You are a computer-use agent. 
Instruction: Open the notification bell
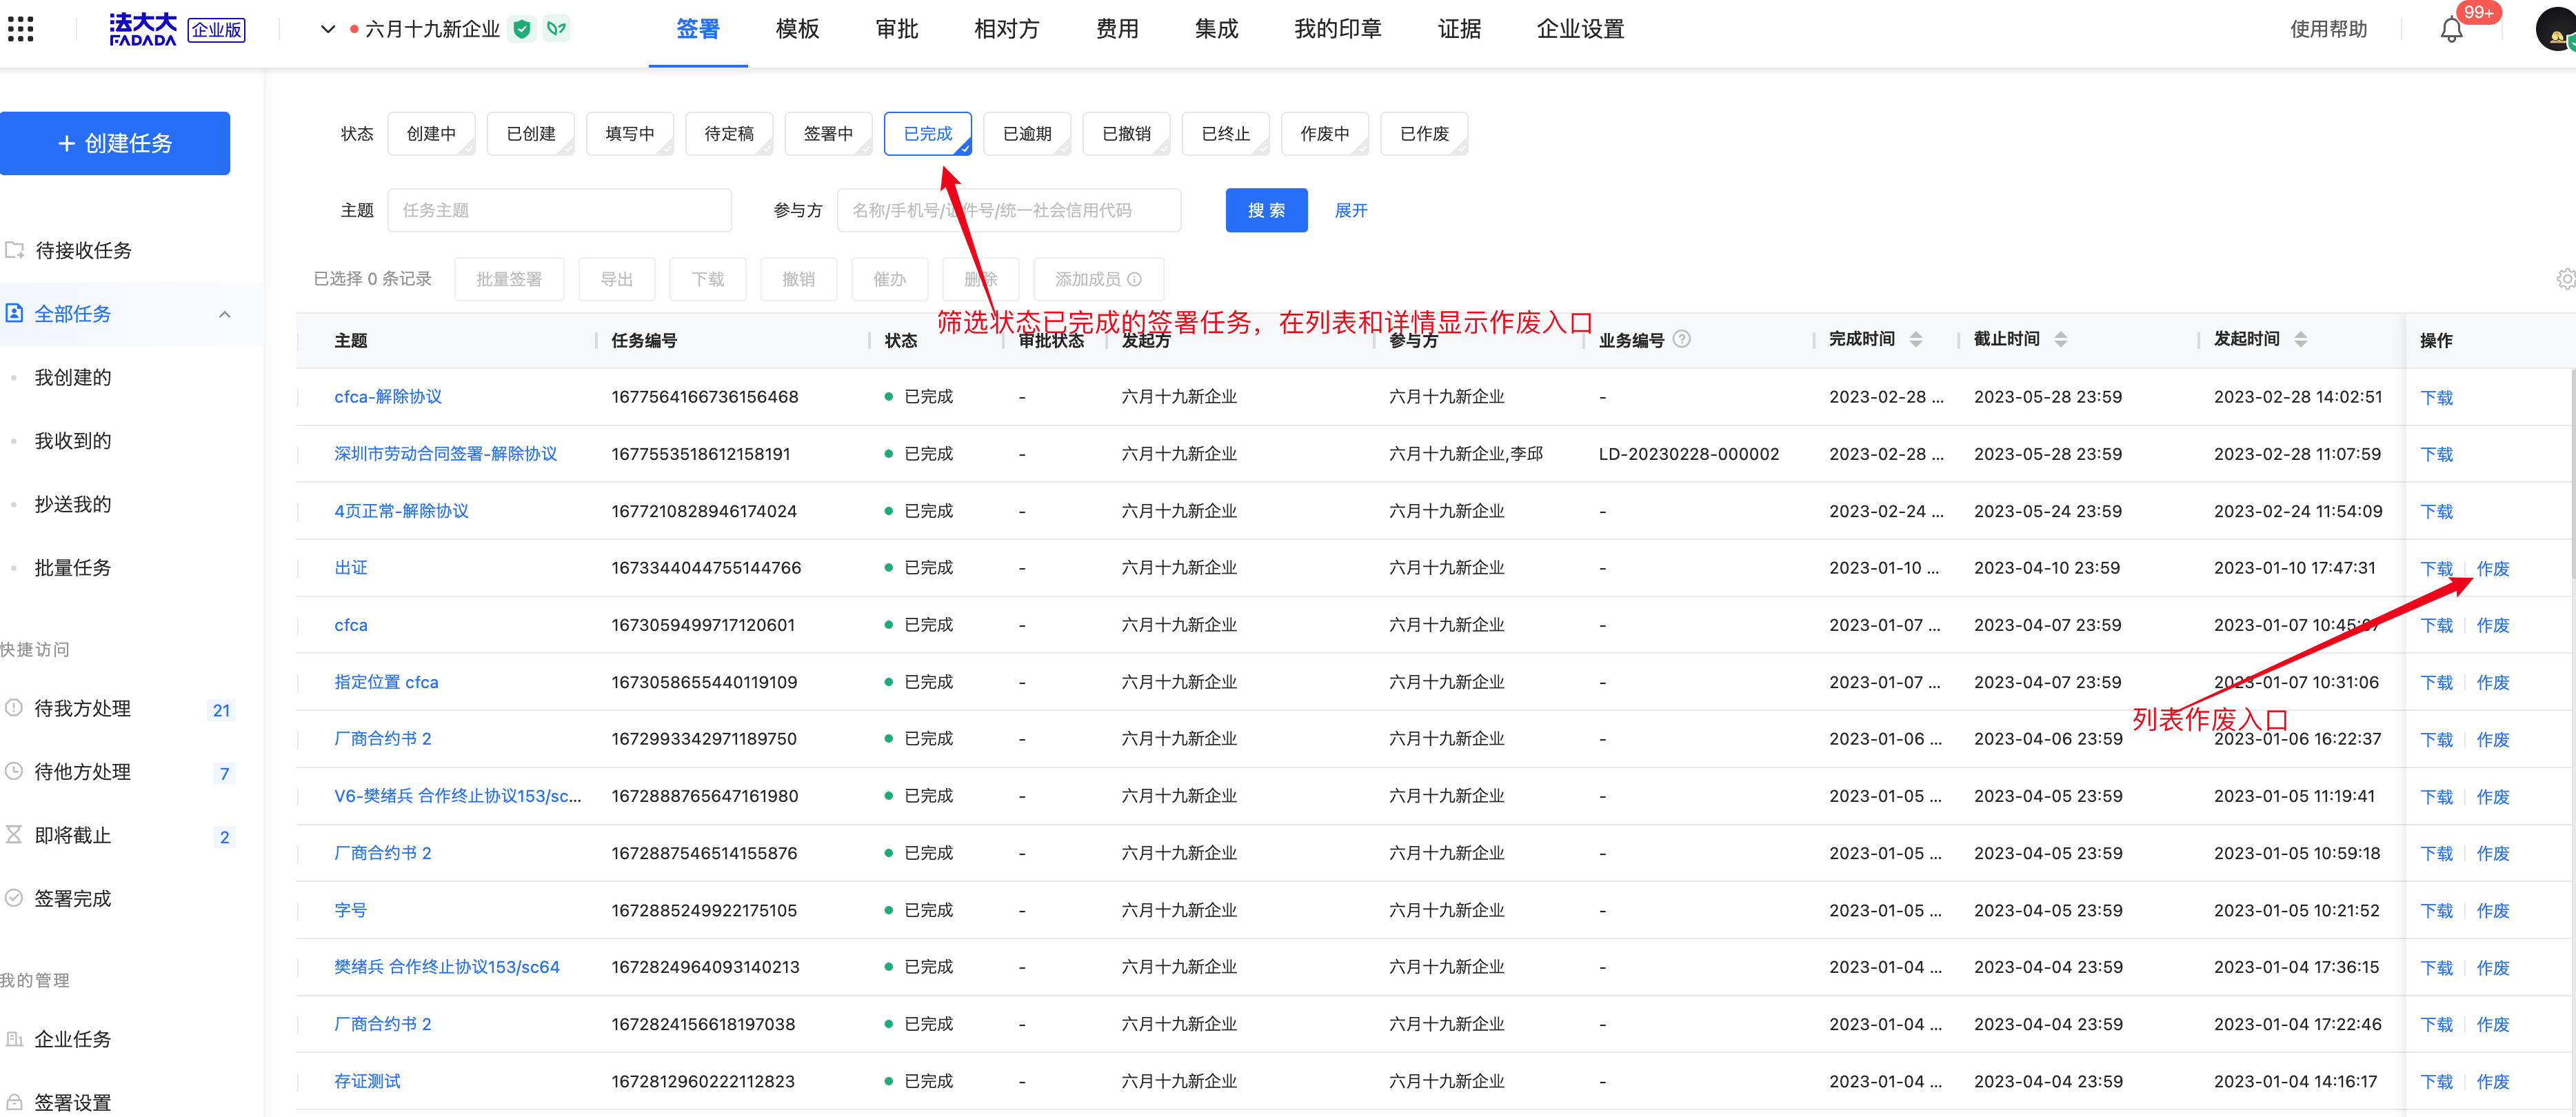click(x=2451, y=30)
